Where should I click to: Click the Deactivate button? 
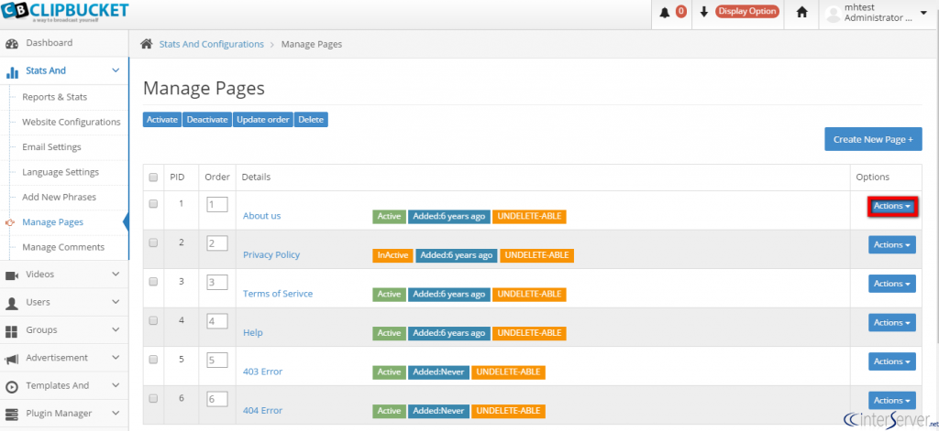207,120
